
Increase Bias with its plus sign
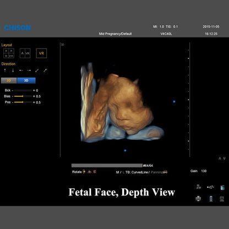click(34, 96)
